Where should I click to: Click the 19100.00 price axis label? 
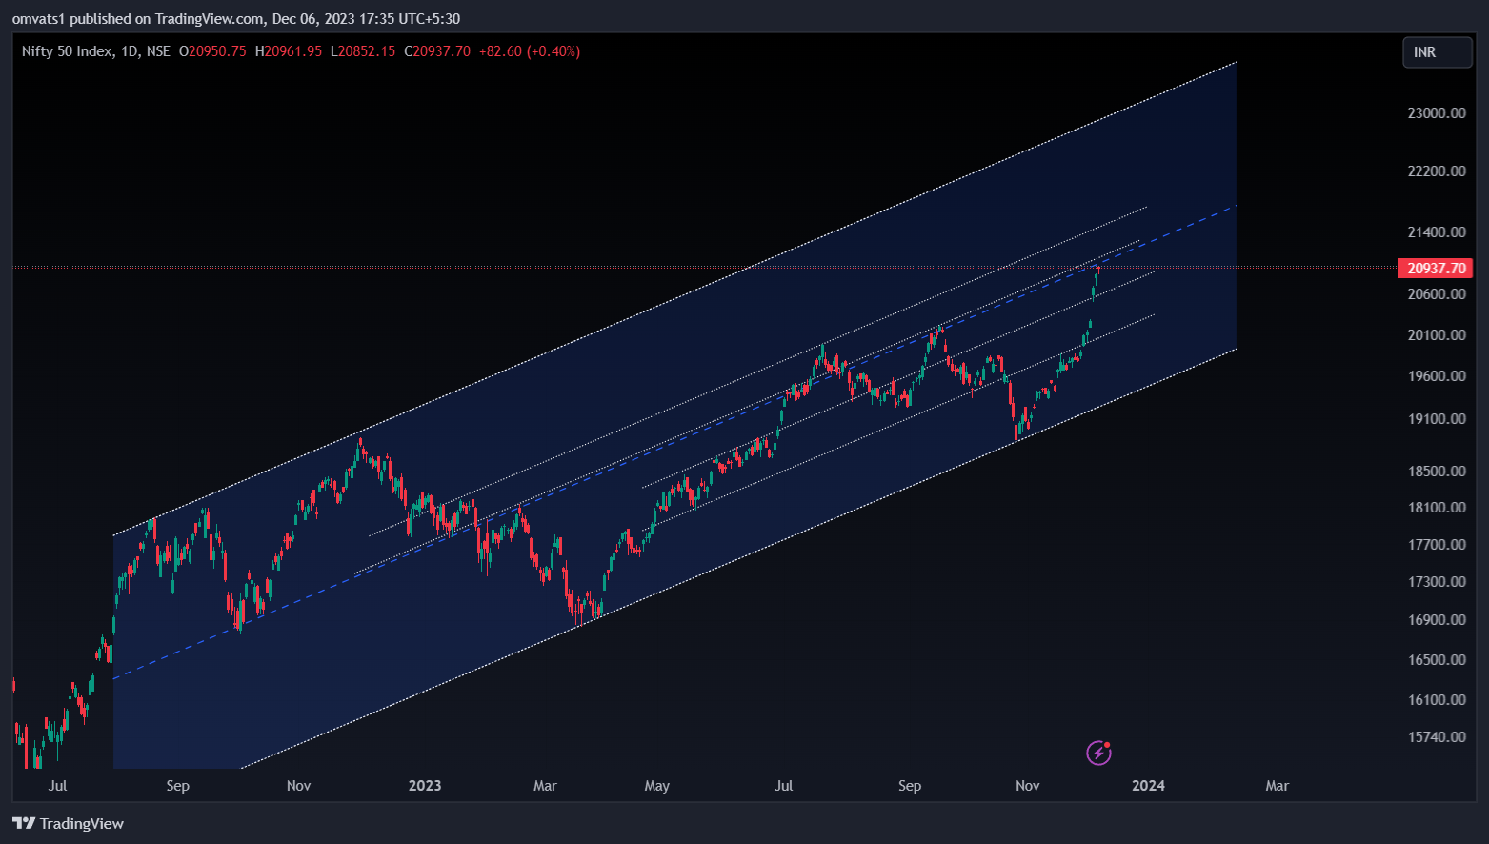point(1437,418)
